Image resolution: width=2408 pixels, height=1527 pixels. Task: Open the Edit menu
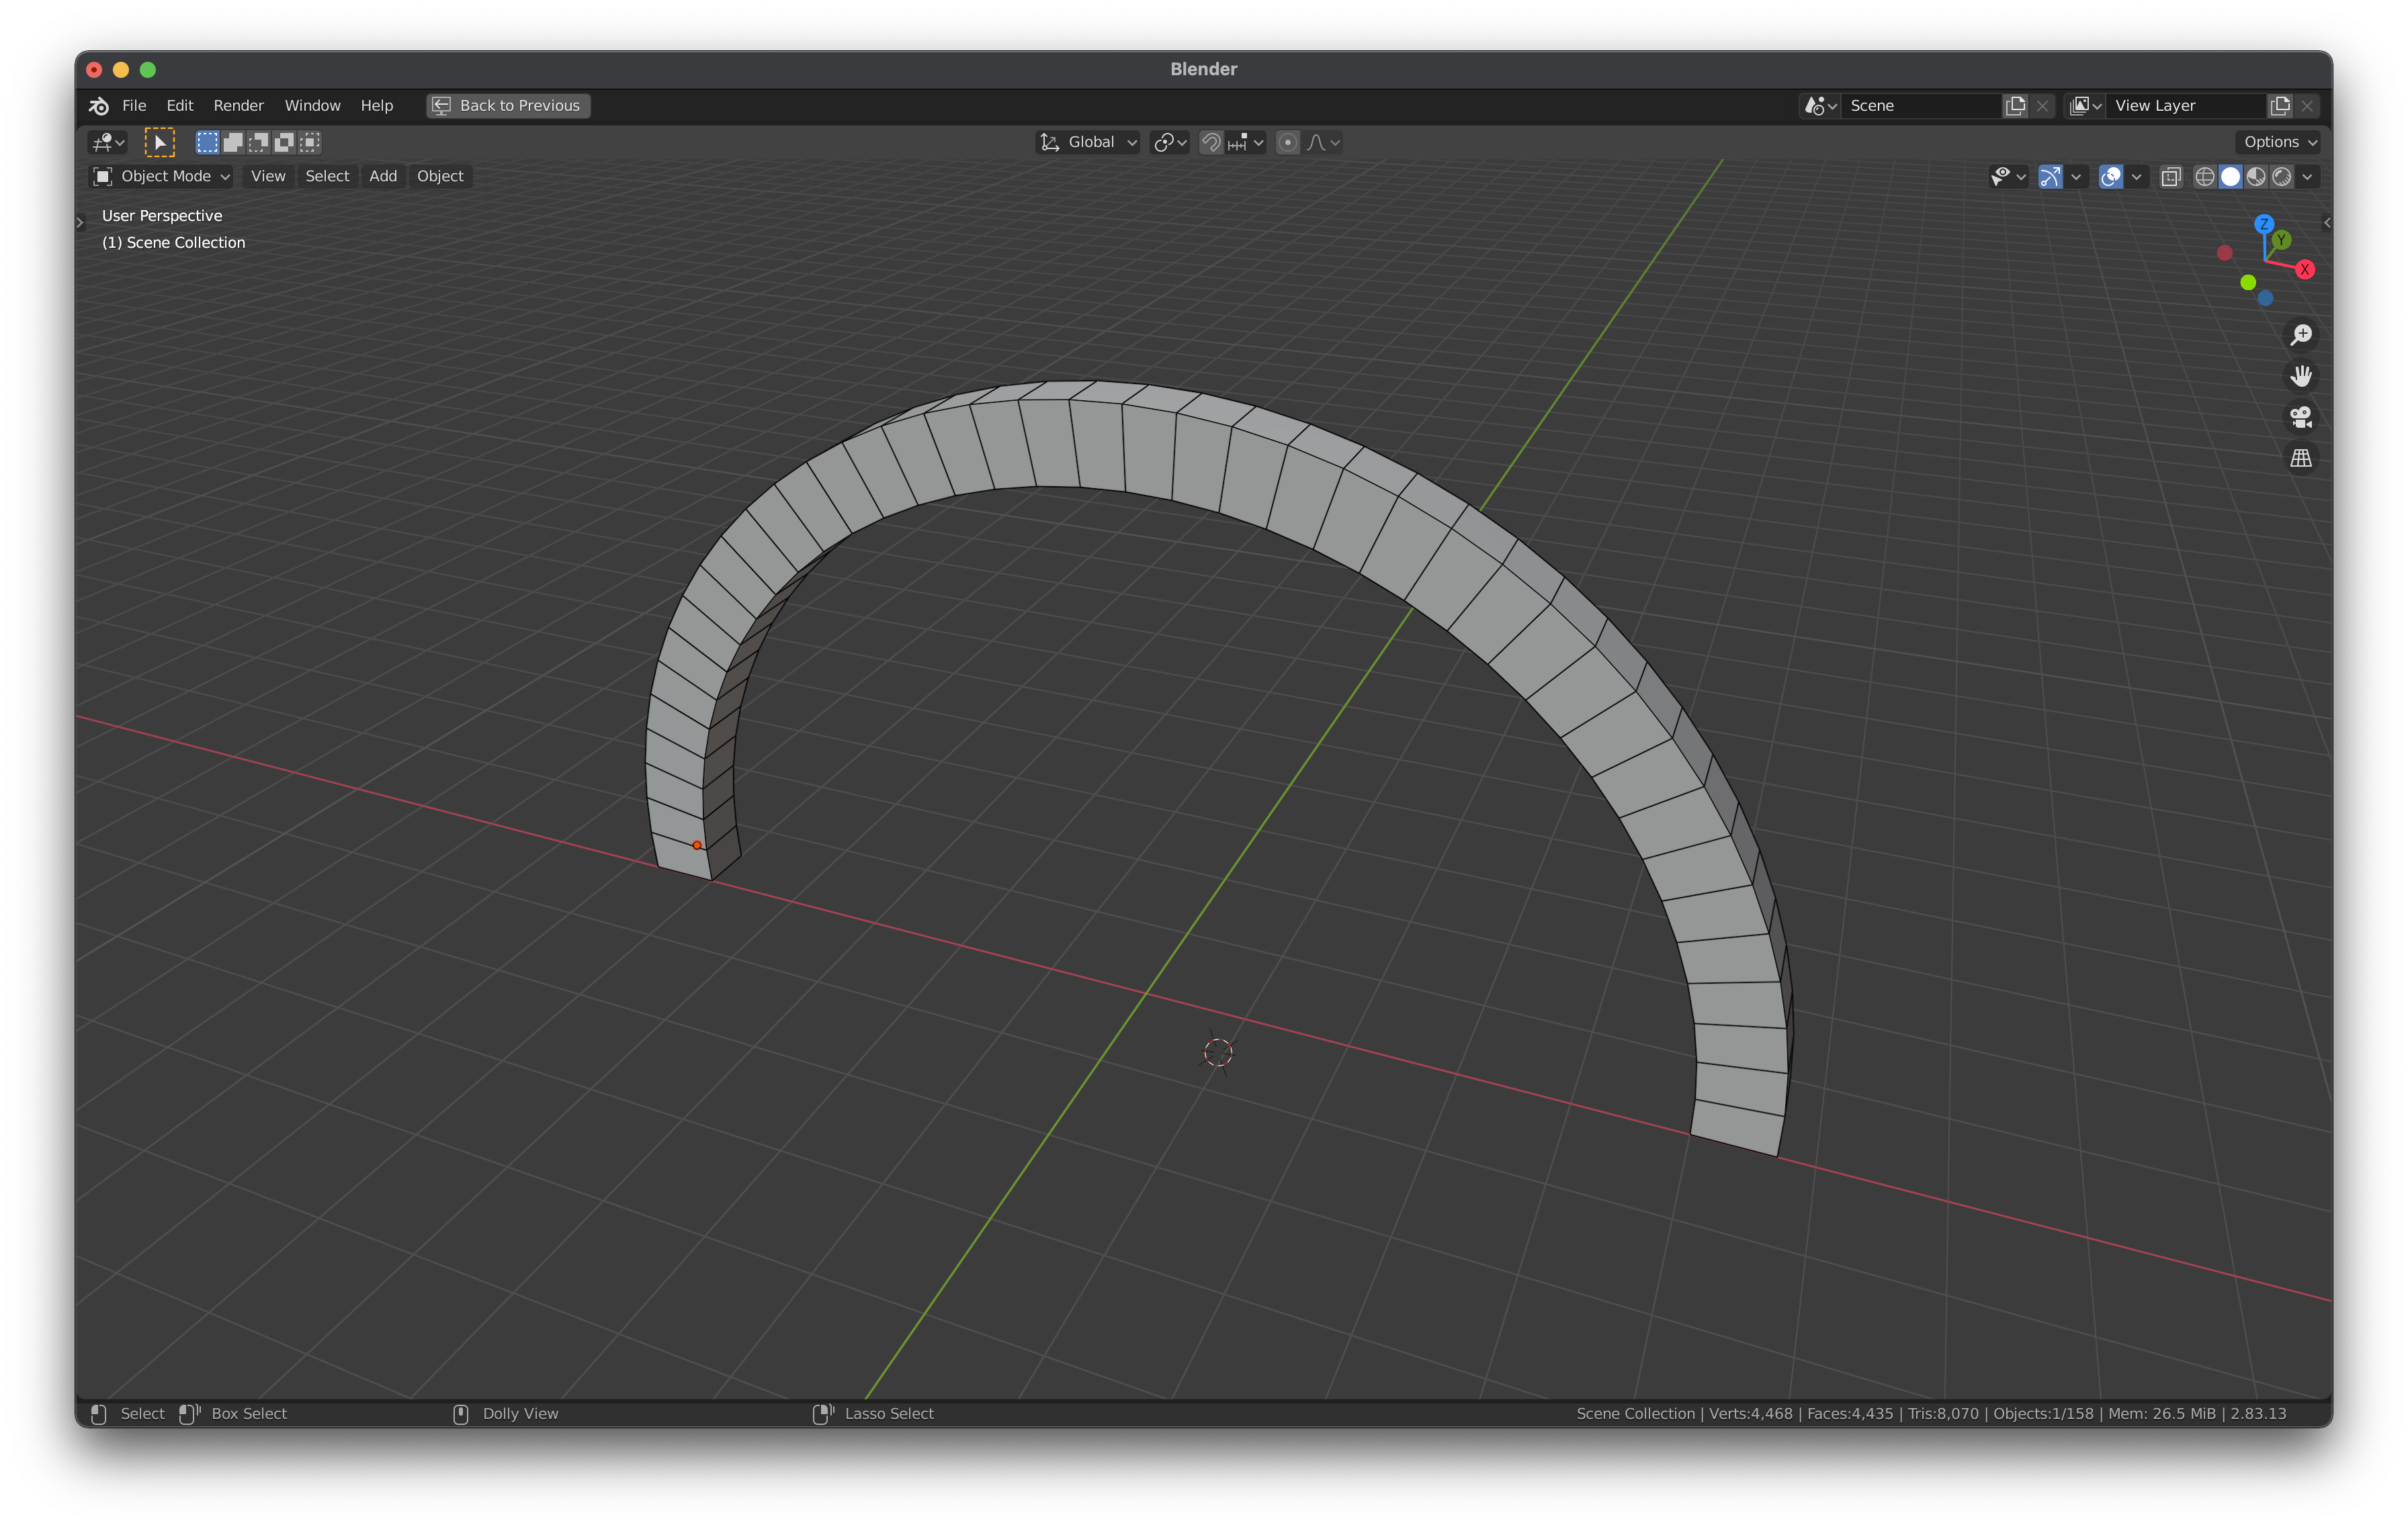pos(180,106)
